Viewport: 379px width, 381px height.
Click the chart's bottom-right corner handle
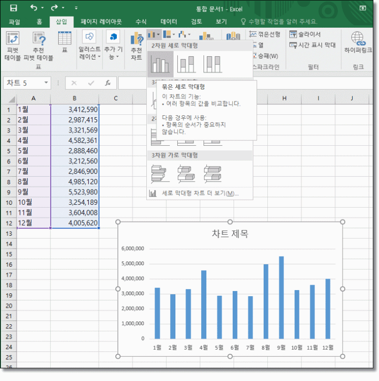coord(342,357)
